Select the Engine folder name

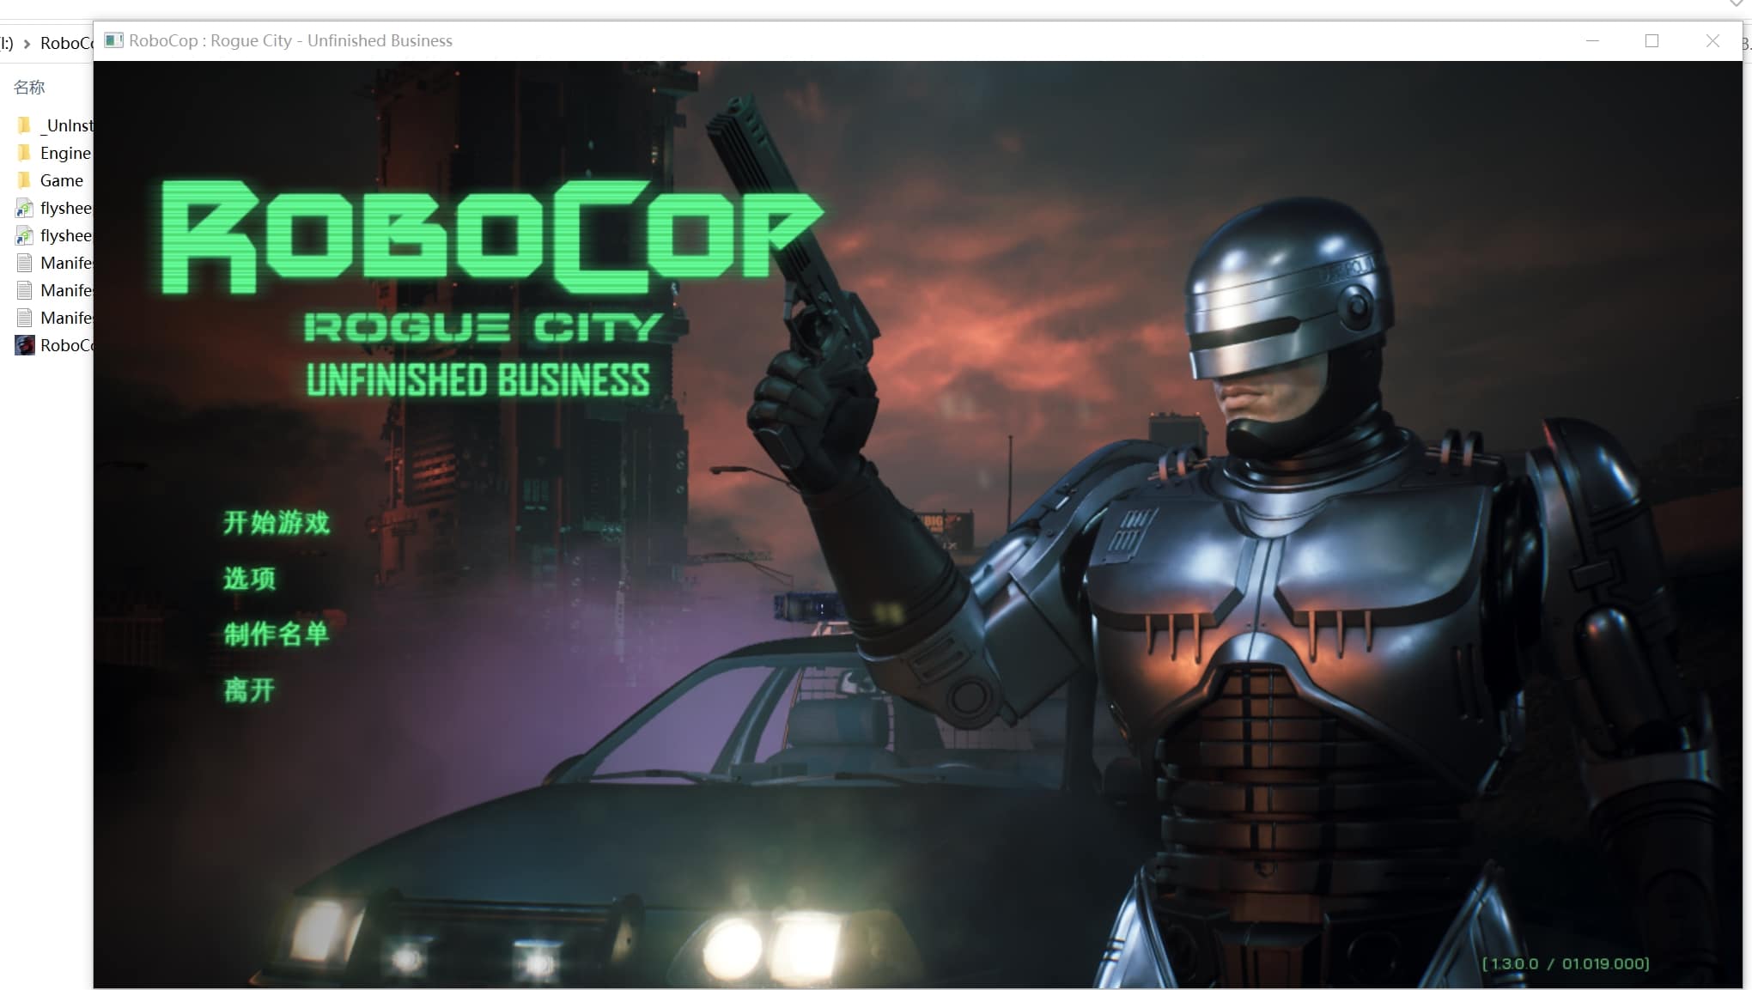[x=65, y=153]
